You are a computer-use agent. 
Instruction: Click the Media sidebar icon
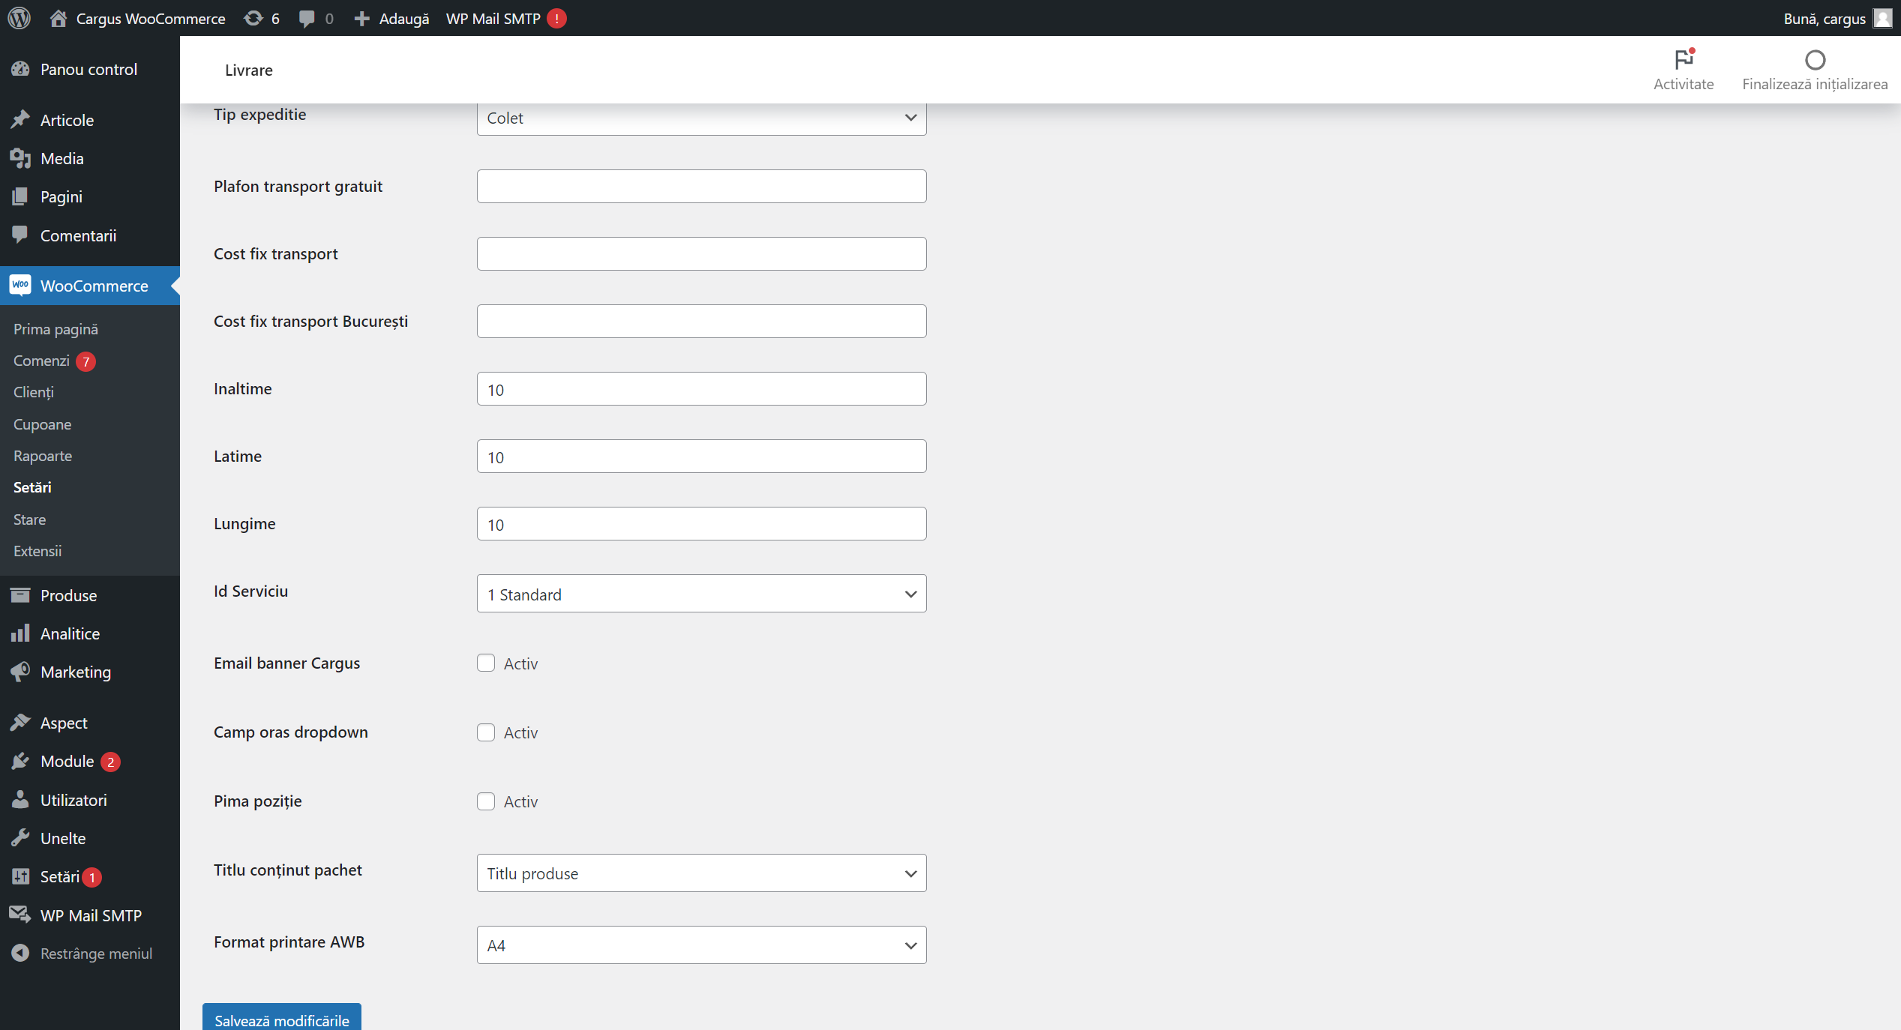coord(20,158)
